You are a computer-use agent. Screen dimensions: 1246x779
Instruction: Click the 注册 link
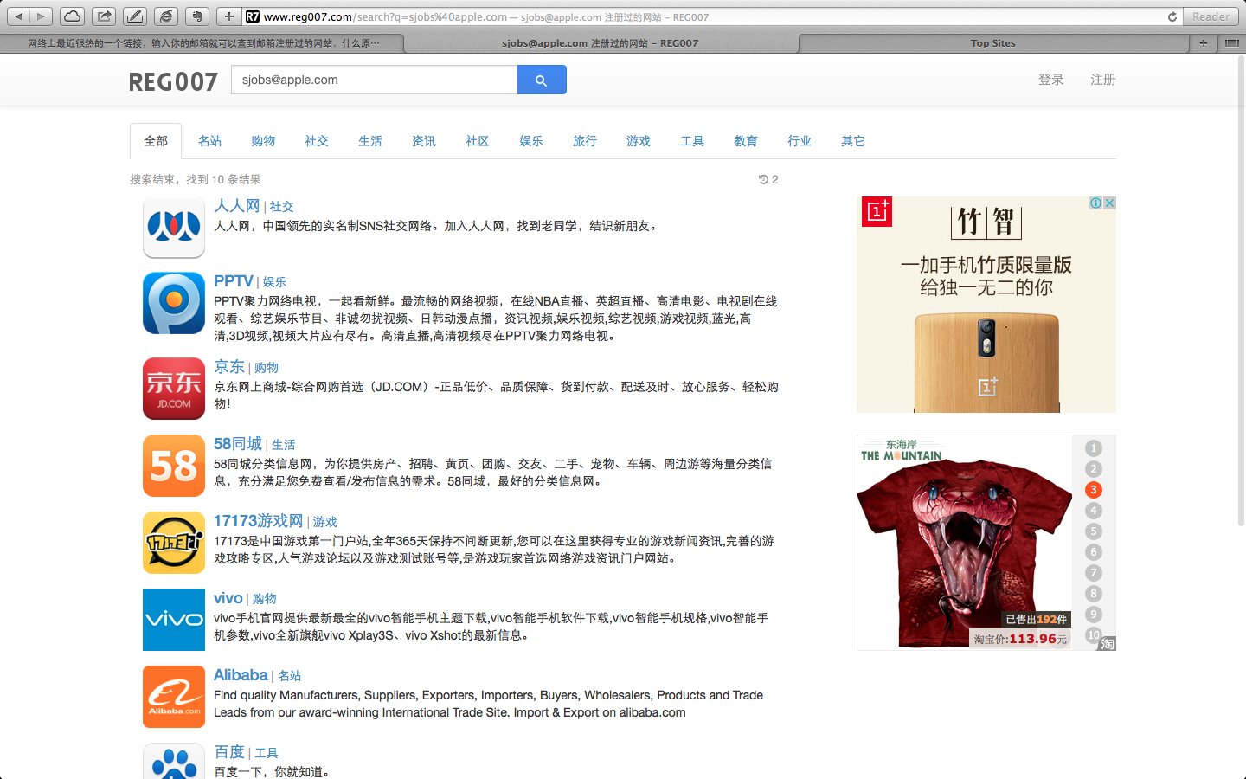pyautogui.click(x=1102, y=79)
